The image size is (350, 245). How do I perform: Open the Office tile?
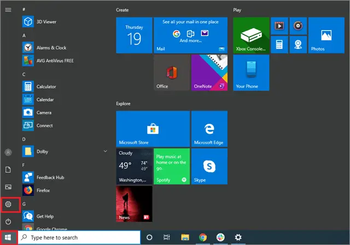[172, 73]
